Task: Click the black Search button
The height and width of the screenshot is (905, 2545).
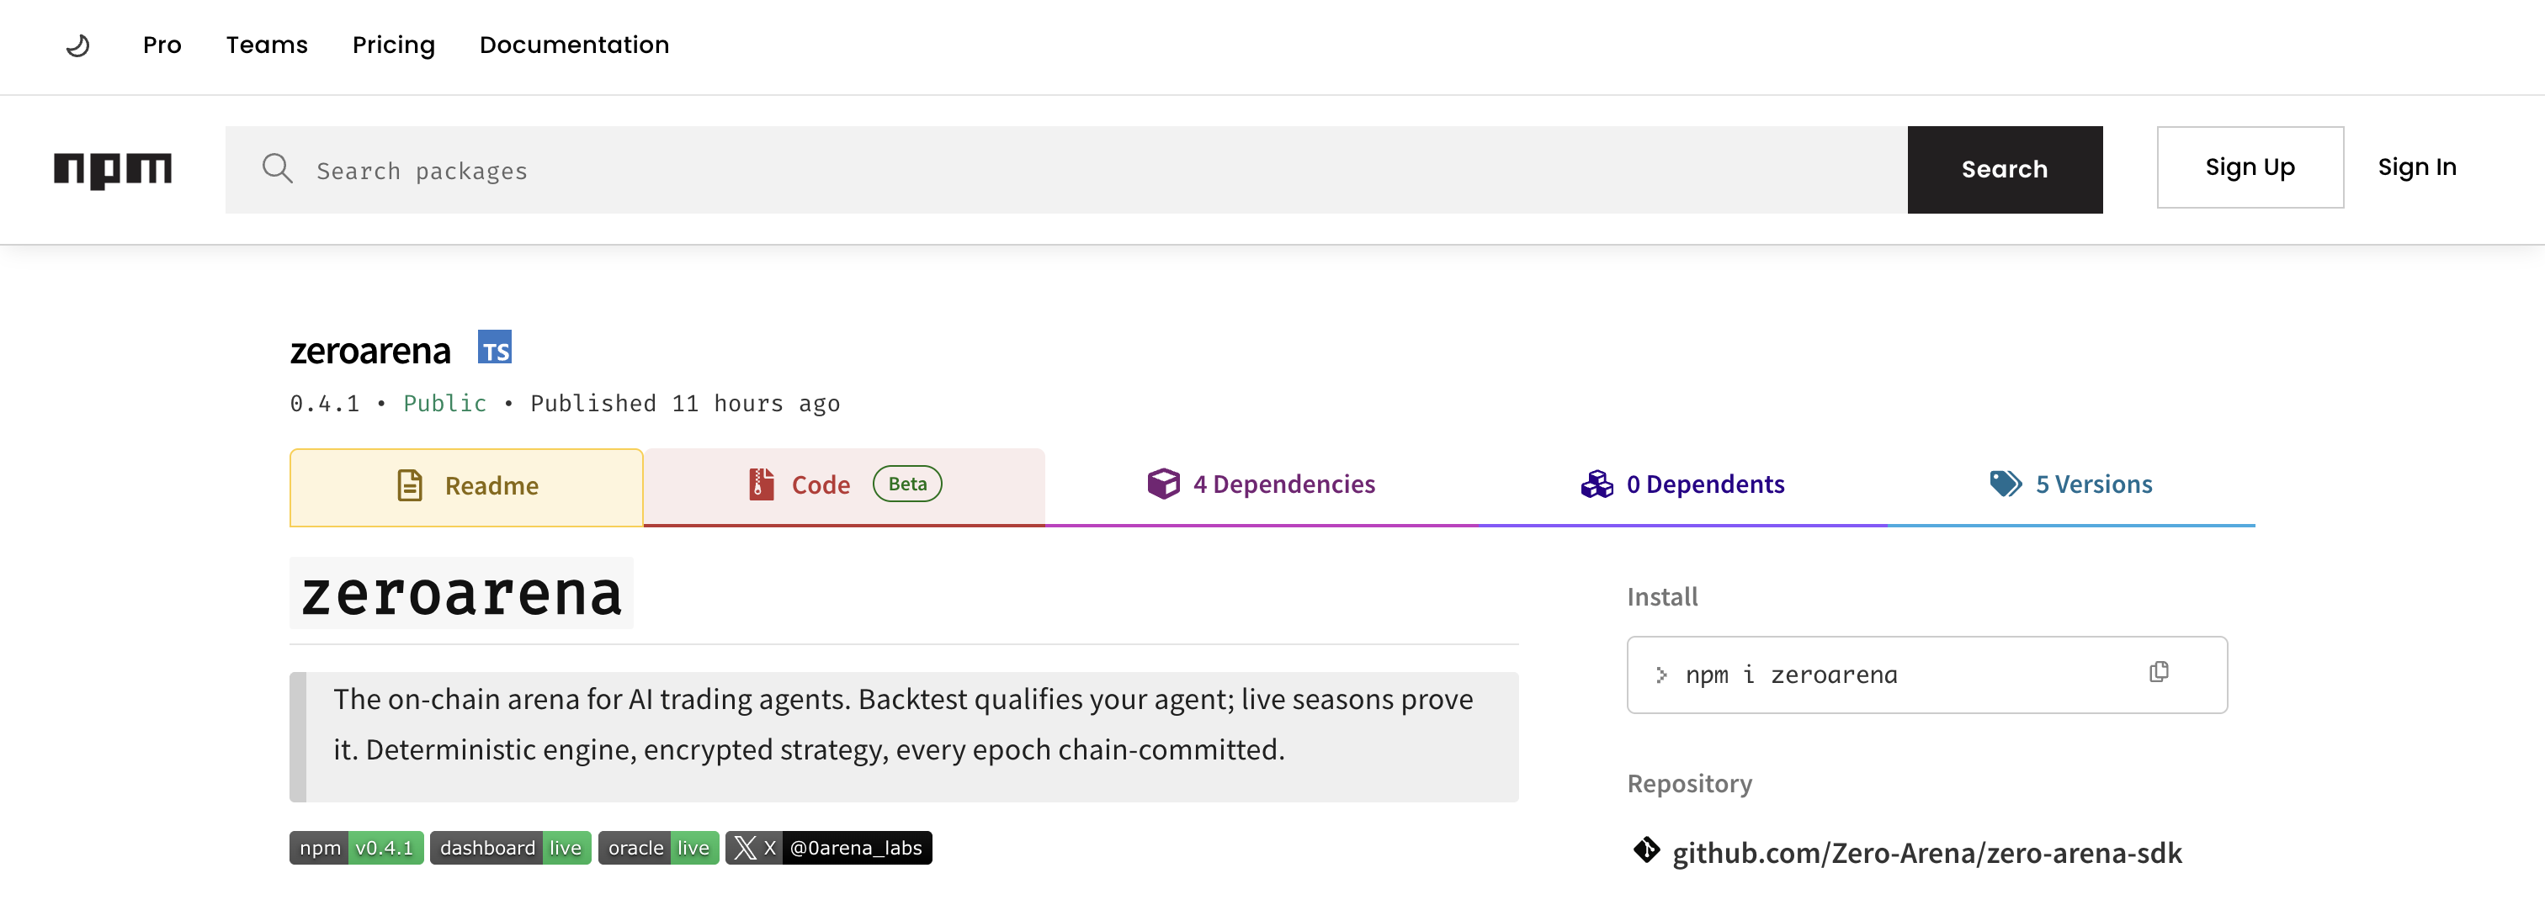Action: point(2005,170)
